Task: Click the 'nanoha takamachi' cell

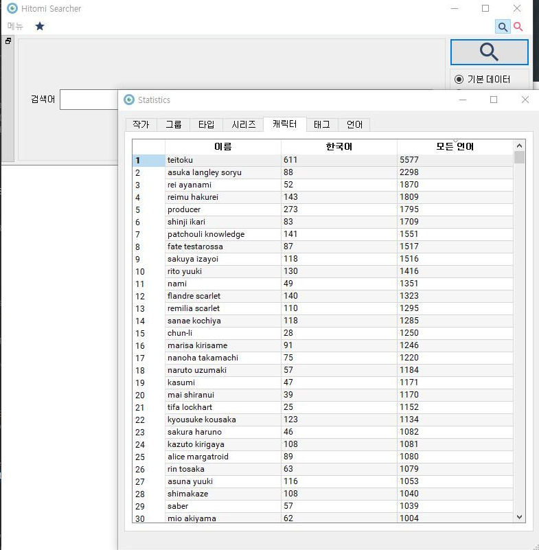Action: pyautogui.click(x=223, y=358)
